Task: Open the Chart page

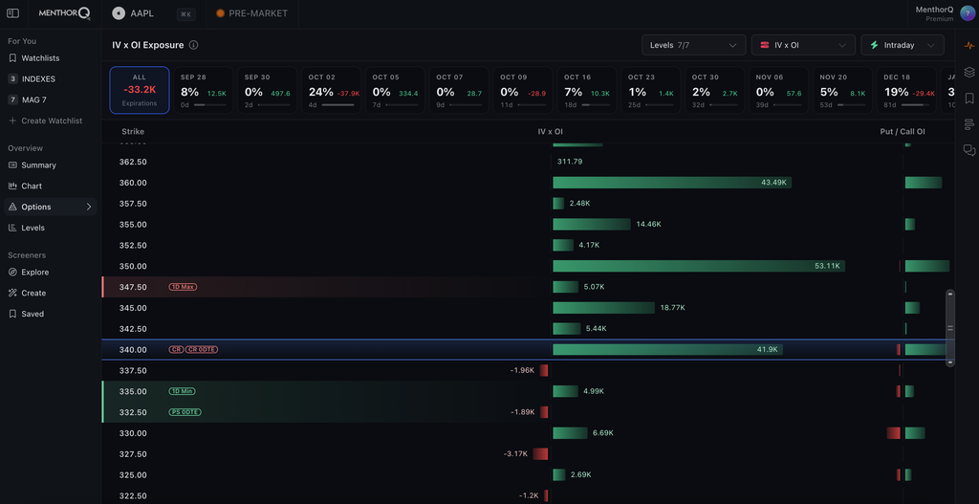Action: (51, 186)
